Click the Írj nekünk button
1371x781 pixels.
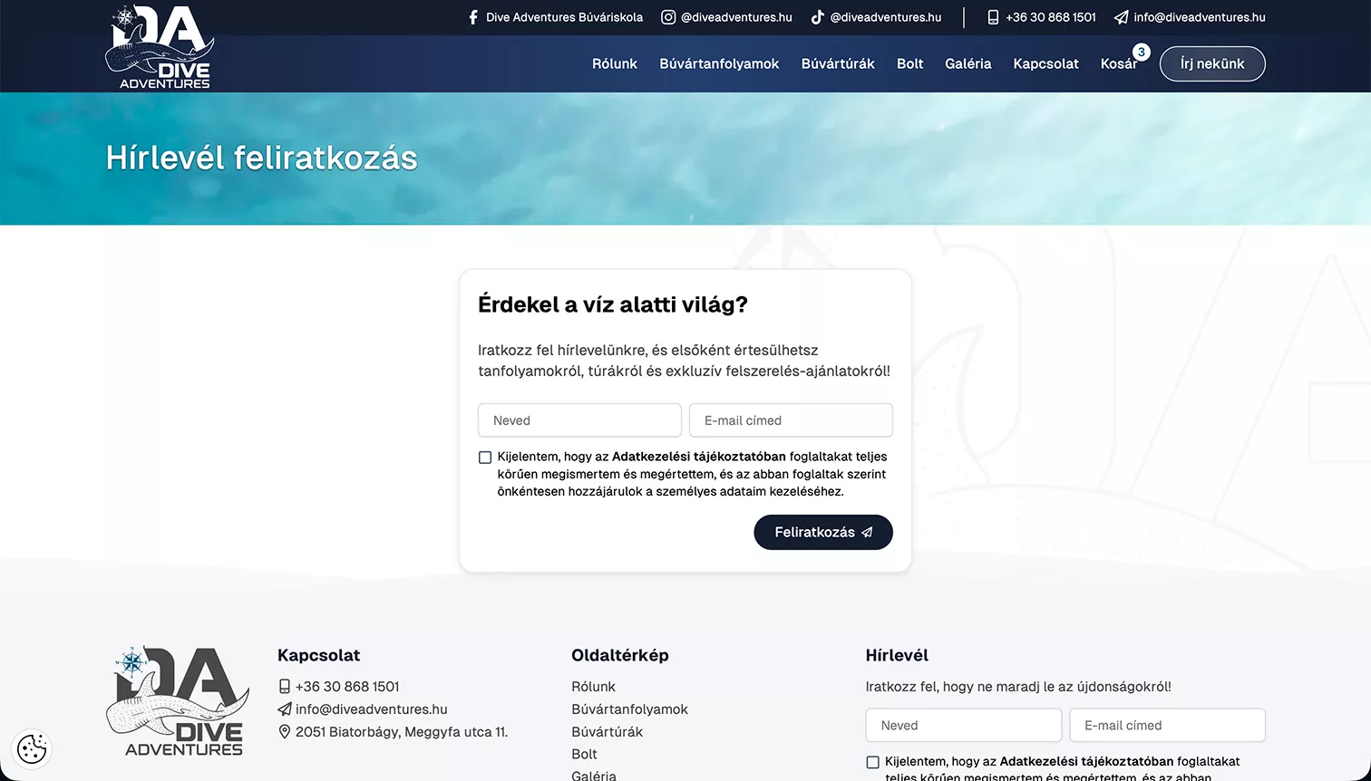click(x=1212, y=63)
